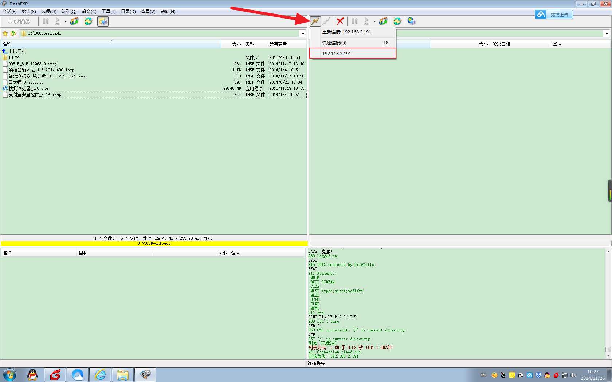The height and width of the screenshot is (382, 612).
Task: Click globe and computer icon in remote toolbar
Action: [x=411, y=21]
